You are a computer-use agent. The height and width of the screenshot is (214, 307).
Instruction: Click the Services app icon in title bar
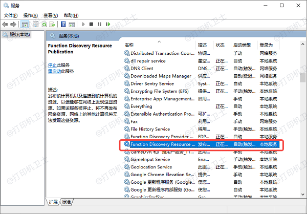coord(6,6)
